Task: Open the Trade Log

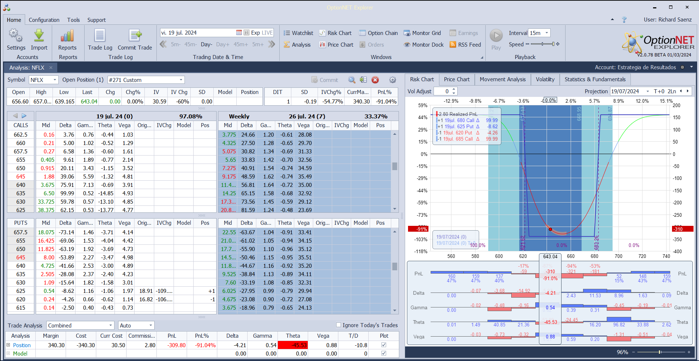Action: coord(100,39)
